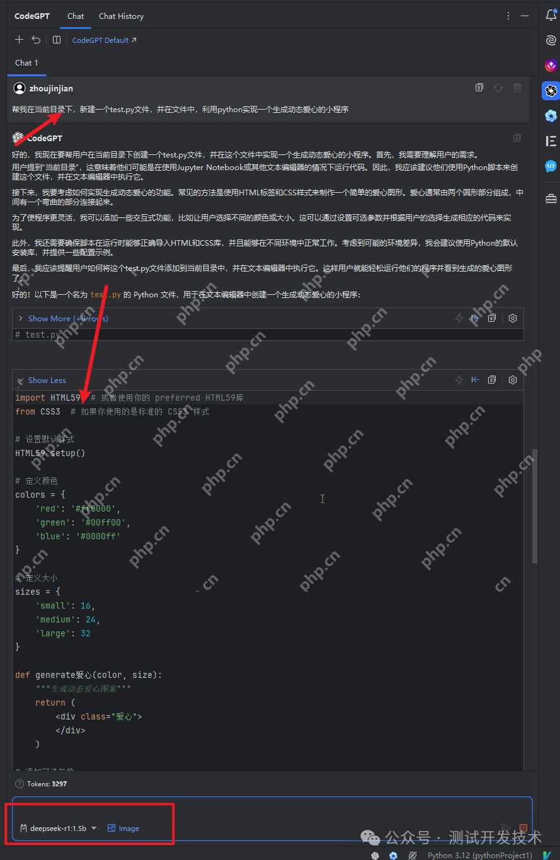Select the active CodeGPT sidebar icon
Screen dimensions: 560x860
coord(551,91)
